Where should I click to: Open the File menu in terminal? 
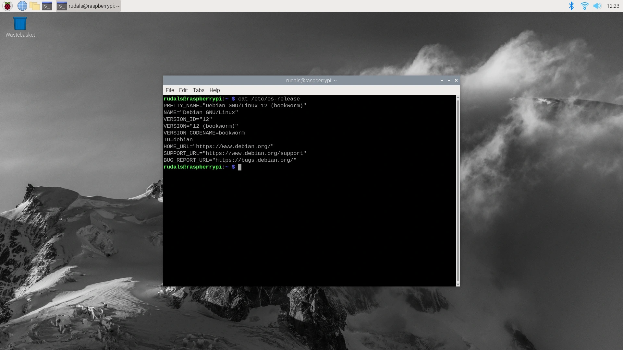coord(170,90)
